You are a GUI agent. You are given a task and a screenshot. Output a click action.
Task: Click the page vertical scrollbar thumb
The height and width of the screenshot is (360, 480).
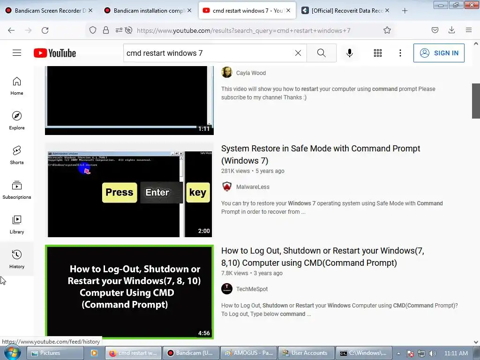click(476, 101)
